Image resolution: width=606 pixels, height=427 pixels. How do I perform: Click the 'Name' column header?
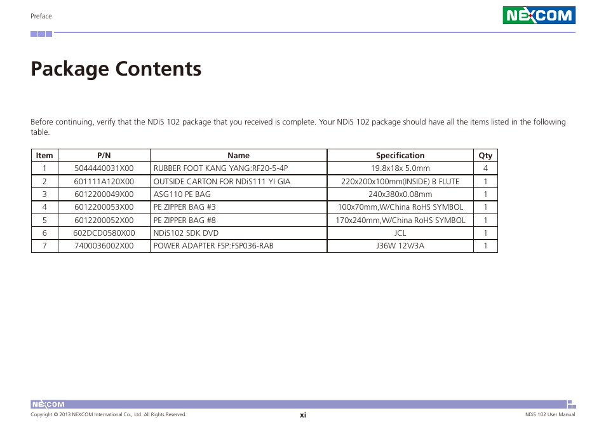[x=238, y=155]
